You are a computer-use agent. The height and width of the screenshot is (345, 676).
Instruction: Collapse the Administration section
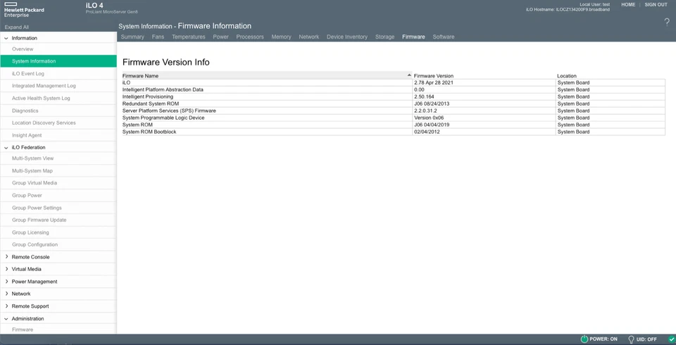point(6,319)
